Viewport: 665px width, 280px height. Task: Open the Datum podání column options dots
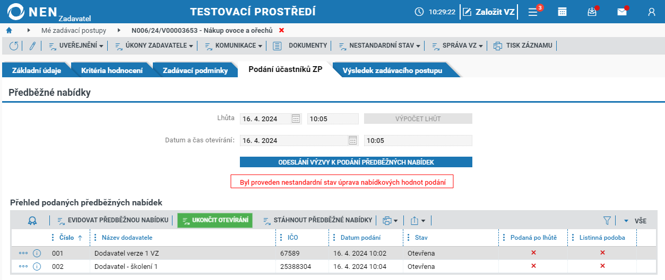pyautogui.click(x=334, y=238)
